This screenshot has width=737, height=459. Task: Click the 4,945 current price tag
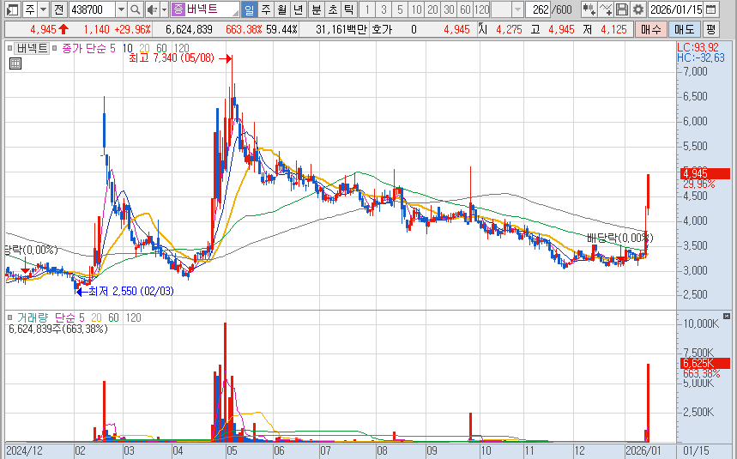tap(705, 174)
